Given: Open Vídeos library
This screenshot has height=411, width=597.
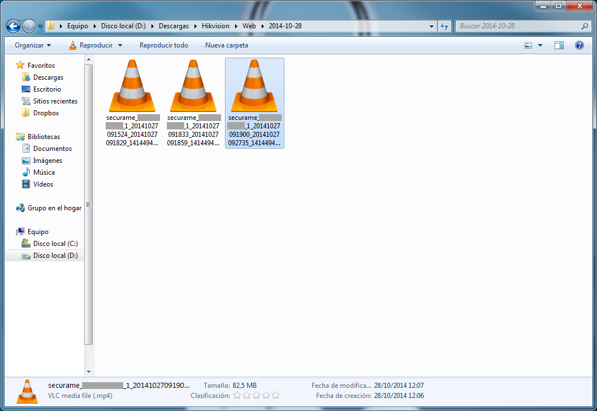Looking at the screenshot, I should pyautogui.click(x=43, y=184).
